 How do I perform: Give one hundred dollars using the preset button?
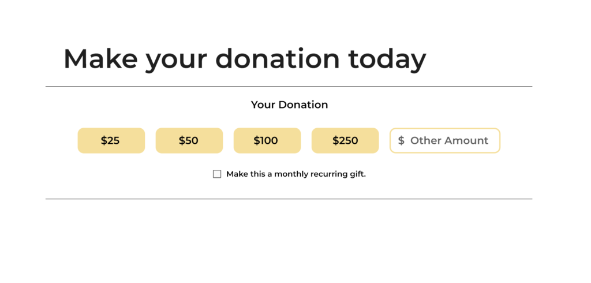pos(267,140)
